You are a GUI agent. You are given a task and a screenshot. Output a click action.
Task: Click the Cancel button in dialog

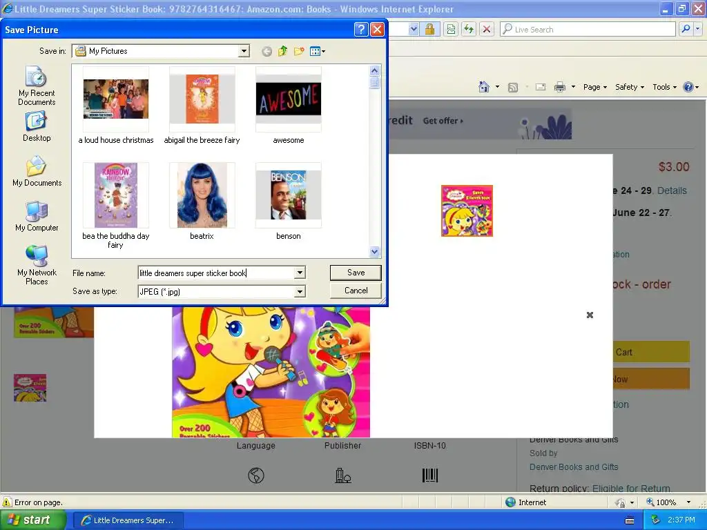pos(356,291)
